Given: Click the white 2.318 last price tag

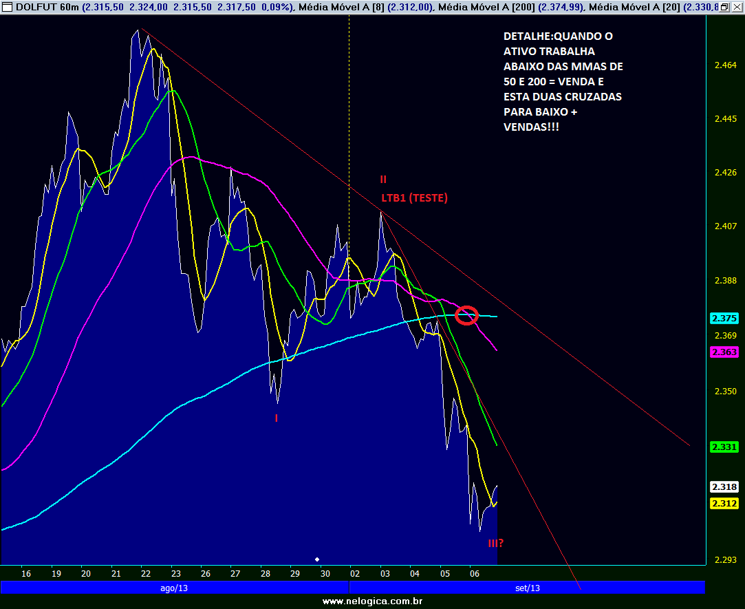Looking at the screenshot, I should pyautogui.click(x=724, y=487).
